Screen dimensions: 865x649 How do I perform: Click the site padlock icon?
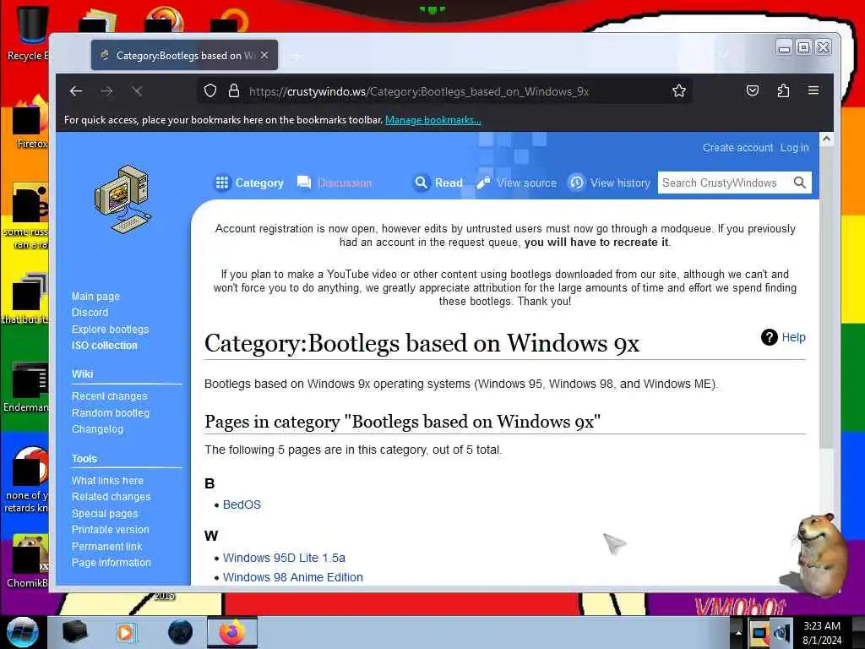pyautogui.click(x=234, y=90)
